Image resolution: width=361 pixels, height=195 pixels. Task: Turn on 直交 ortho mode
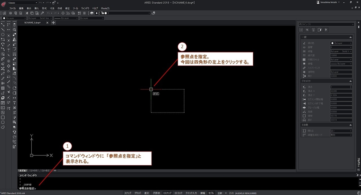tap(146, 193)
